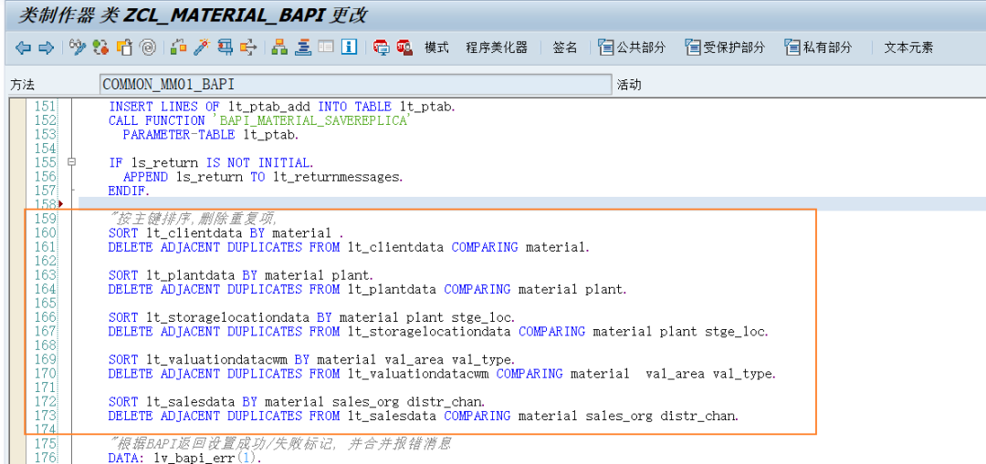Viewport: 986px width, 464px height.
Task: Click line number 160 in the gutter
Action: (46, 232)
